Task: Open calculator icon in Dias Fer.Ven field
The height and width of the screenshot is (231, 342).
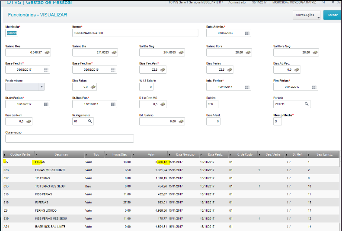Action: (x=163, y=70)
